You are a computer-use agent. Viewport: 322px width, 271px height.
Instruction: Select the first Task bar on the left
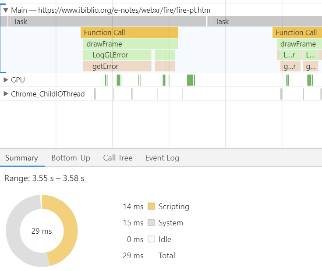[107, 21]
